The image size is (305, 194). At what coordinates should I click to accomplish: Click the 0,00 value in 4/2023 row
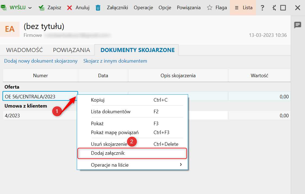[x=284, y=116]
